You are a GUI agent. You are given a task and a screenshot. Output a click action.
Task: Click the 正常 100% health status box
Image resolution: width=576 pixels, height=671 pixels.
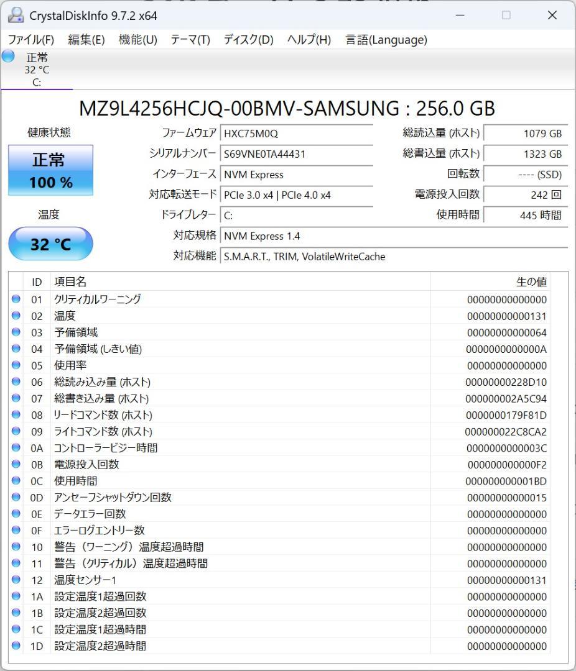[50, 169]
